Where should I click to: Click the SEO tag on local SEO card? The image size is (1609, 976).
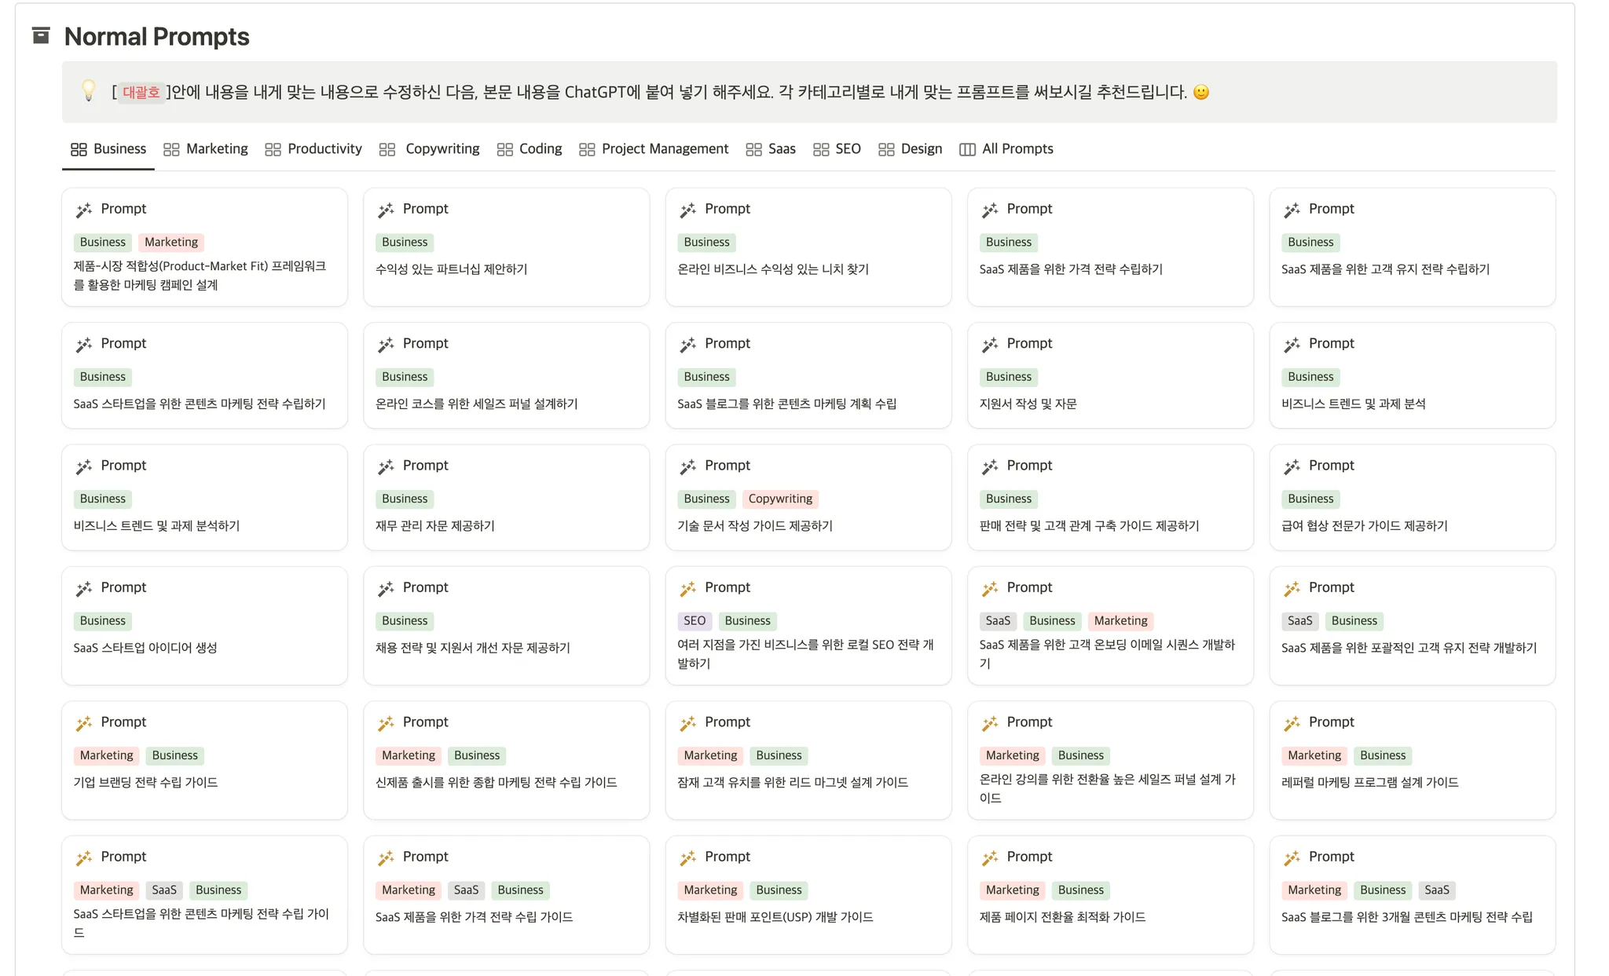coord(694,621)
